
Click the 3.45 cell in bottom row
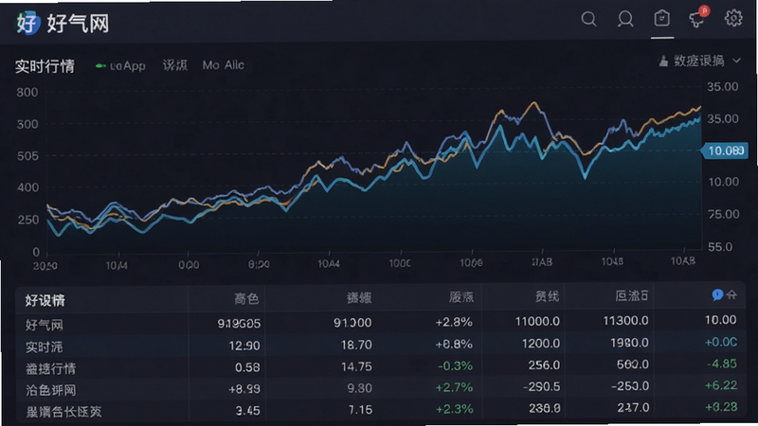[x=248, y=411]
